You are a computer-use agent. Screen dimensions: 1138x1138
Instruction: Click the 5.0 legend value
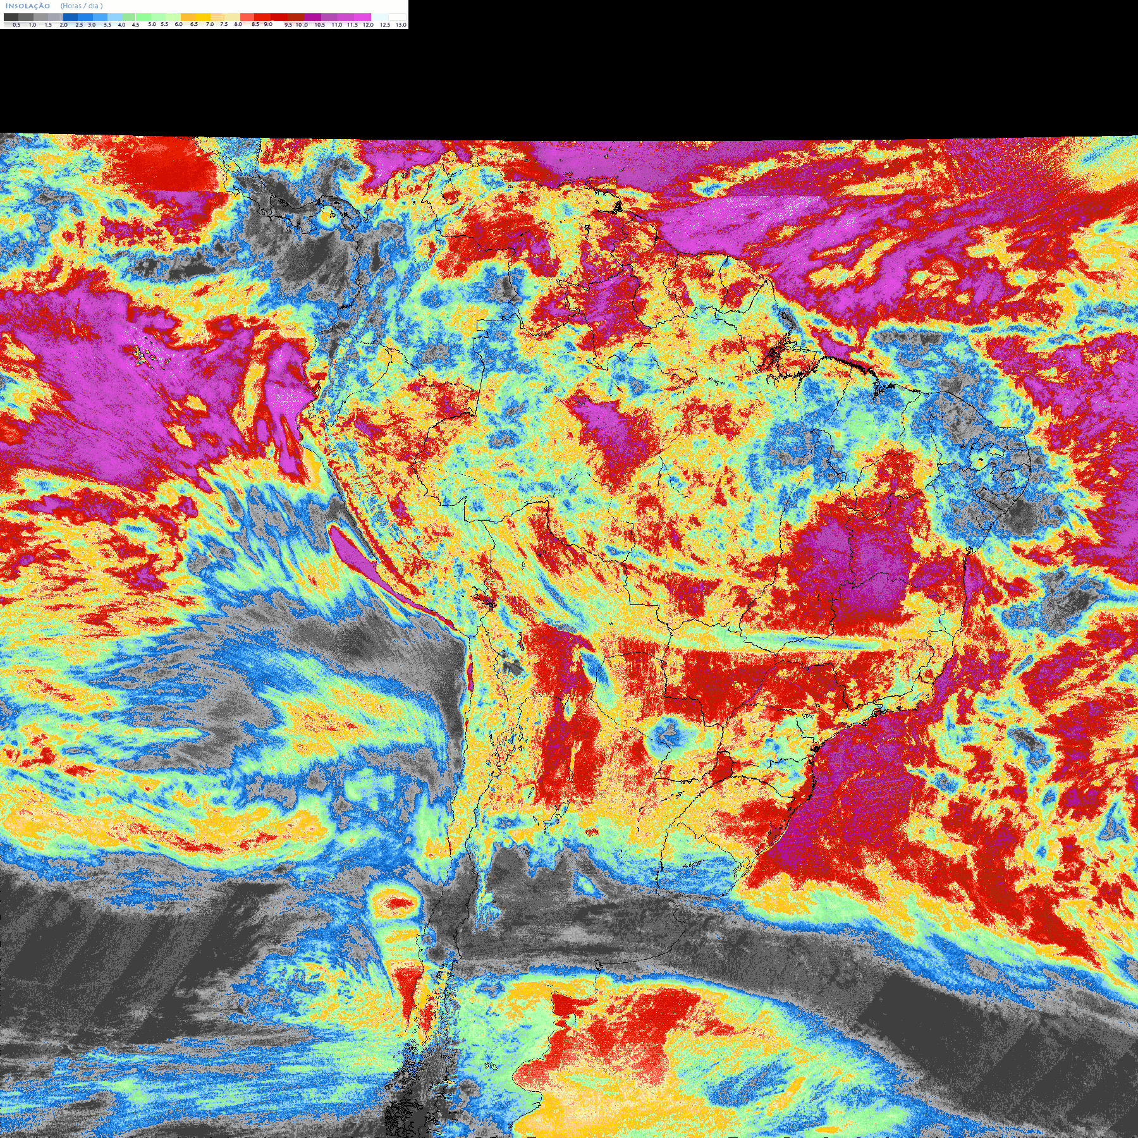pyautogui.click(x=152, y=24)
